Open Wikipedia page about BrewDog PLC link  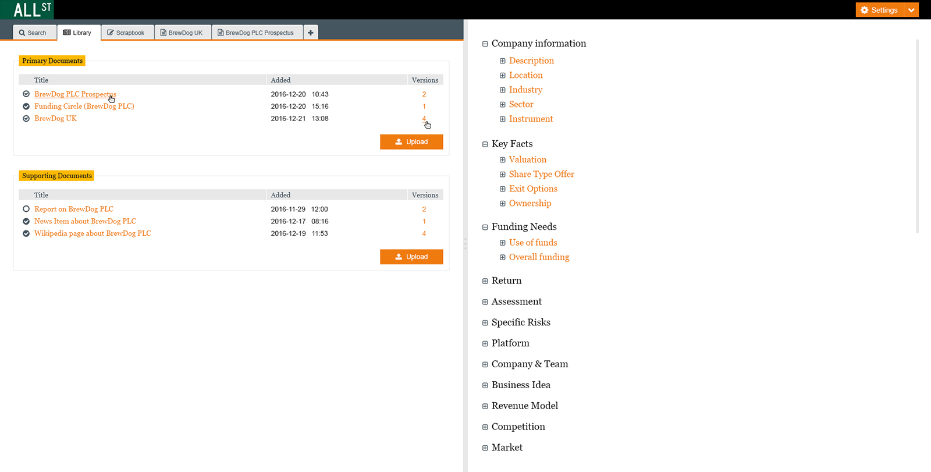[x=93, y=233]
